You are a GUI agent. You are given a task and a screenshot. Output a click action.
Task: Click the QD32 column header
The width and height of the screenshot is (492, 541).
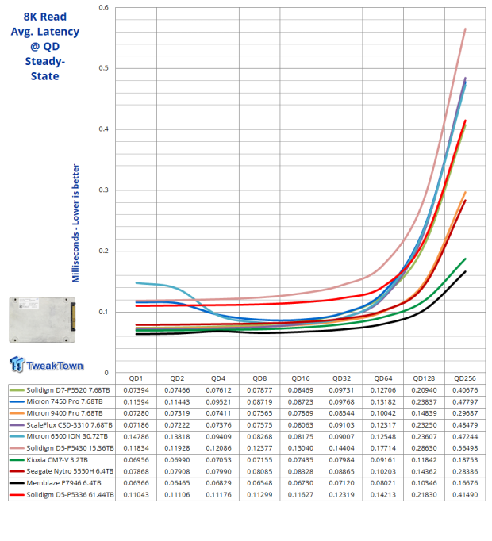[x=342, y=378]
